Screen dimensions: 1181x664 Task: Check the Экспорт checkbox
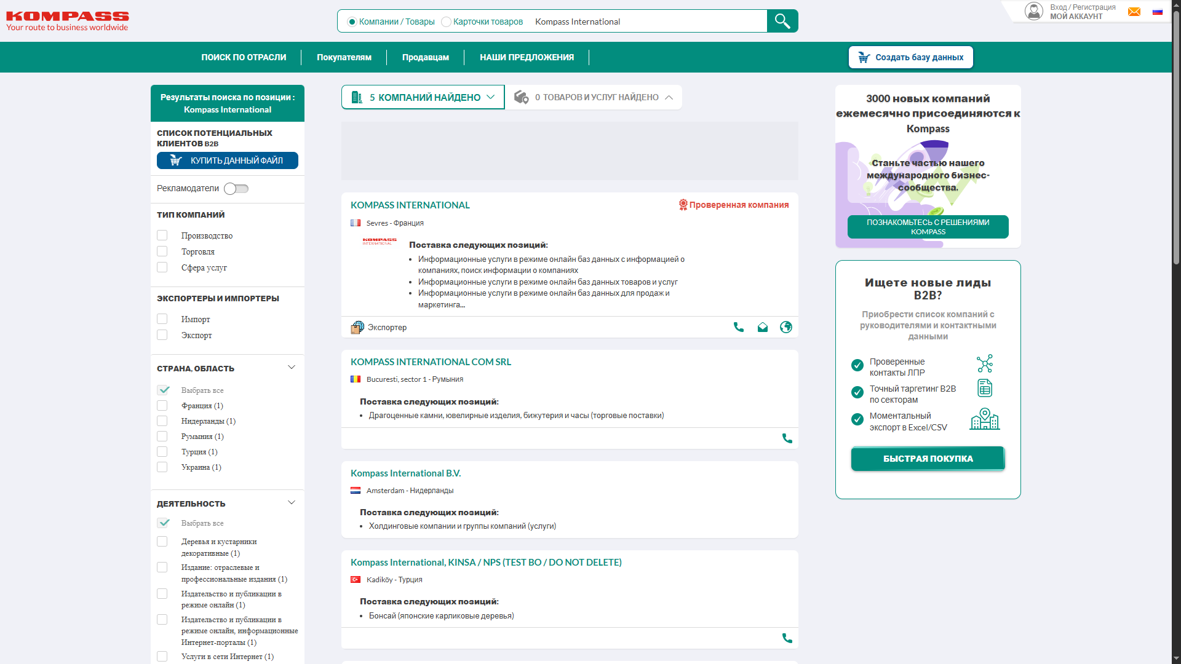[x=162, y=335]
